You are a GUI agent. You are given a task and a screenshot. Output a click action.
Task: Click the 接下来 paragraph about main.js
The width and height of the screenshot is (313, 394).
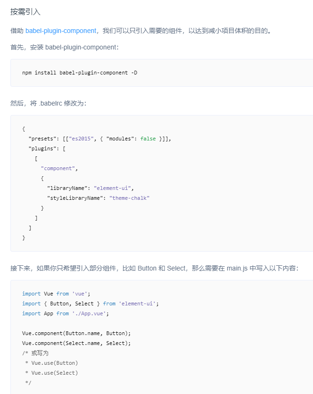click(154, 268)
